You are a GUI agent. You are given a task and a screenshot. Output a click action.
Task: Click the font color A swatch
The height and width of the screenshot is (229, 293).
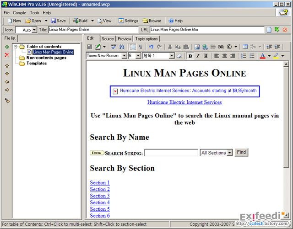262,56
